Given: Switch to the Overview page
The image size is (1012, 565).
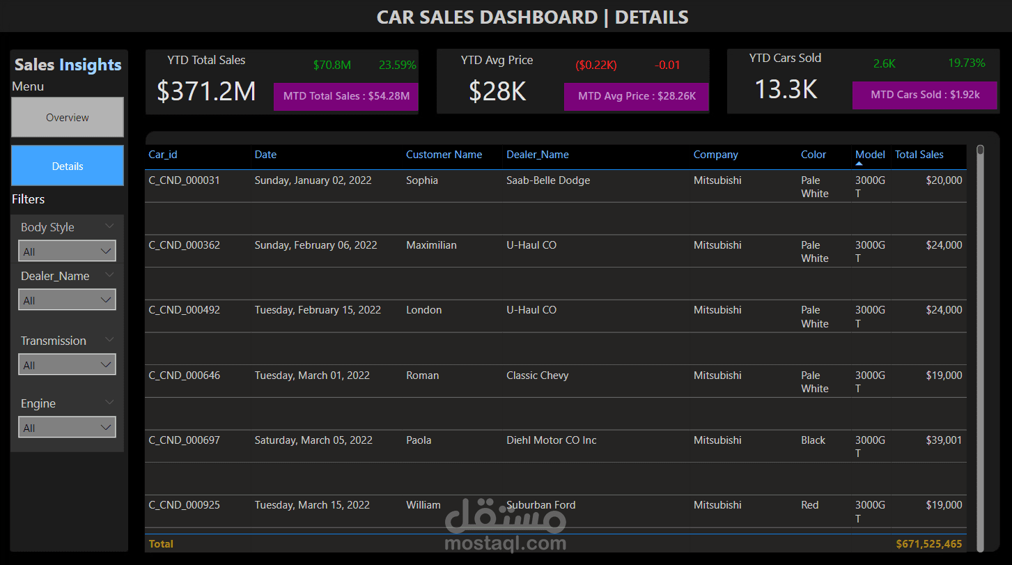Looking at the screenshot, I should tap(67, 117).
